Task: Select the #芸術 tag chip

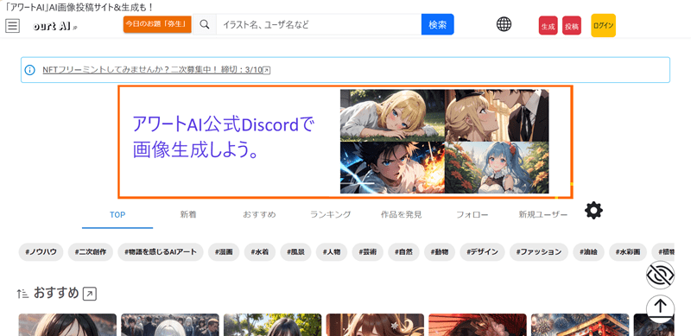Action: pyautogui.click(x=368, y=252)
